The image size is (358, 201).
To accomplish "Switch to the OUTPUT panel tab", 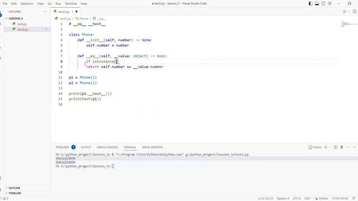I will coord(86,147).
